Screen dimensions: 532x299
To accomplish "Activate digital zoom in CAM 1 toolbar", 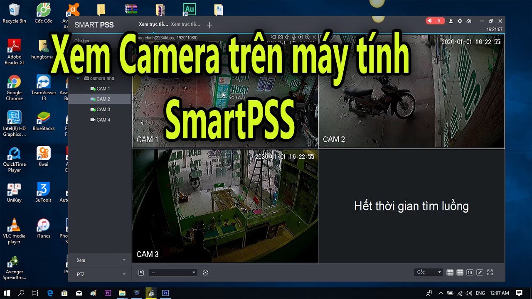I will click(307, 37).
